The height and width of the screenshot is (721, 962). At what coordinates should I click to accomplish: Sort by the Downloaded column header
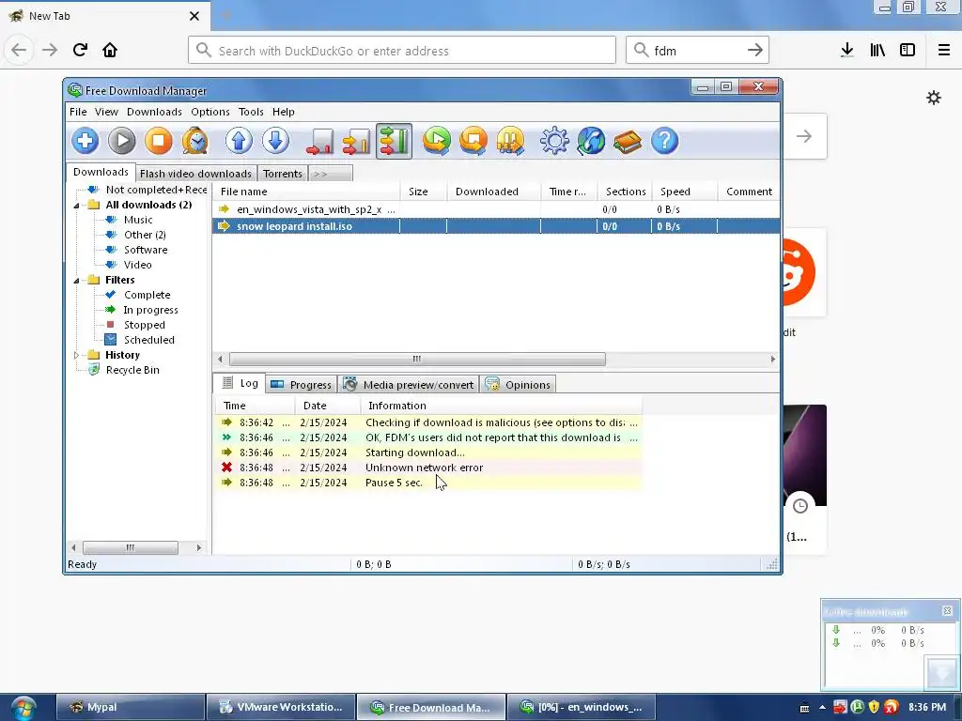coord(494,192)
